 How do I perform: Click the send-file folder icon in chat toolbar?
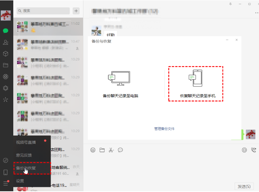pyautogui.click(x=102, y=150)
